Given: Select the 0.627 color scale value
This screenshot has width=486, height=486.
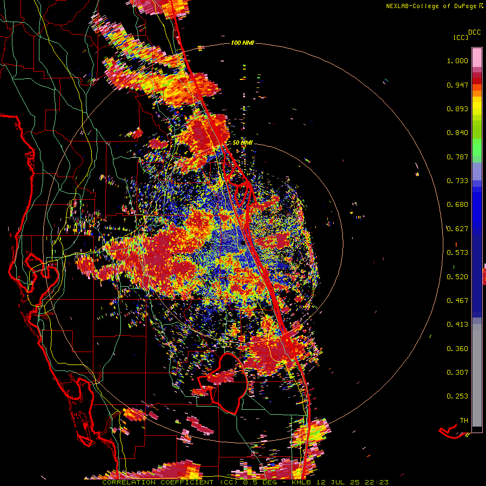Looking at the screenshot, I should coord(457,229).
